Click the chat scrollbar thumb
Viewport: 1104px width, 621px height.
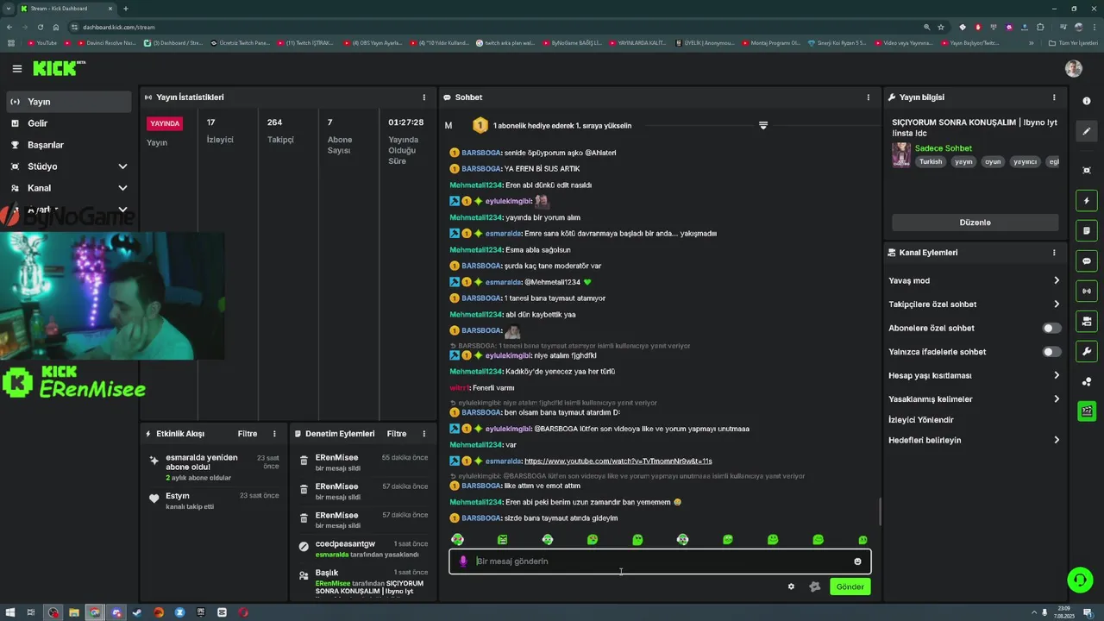click(x=880, y=511)
